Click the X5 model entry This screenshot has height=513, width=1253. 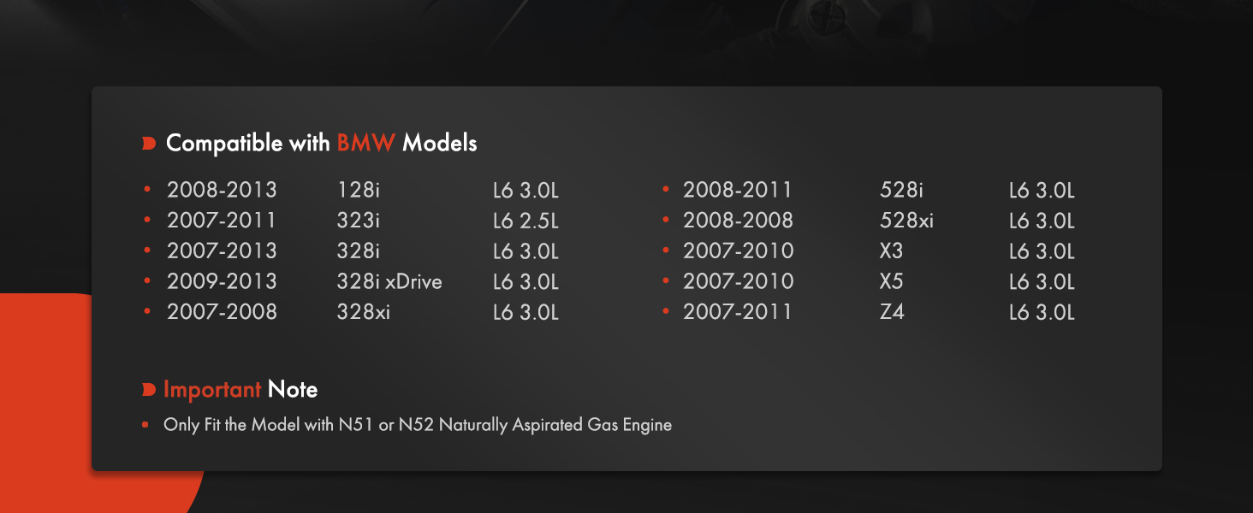892,281
